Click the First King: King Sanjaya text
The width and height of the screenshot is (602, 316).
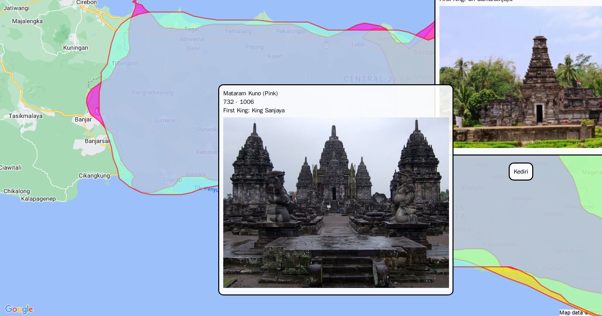(254, 110)
